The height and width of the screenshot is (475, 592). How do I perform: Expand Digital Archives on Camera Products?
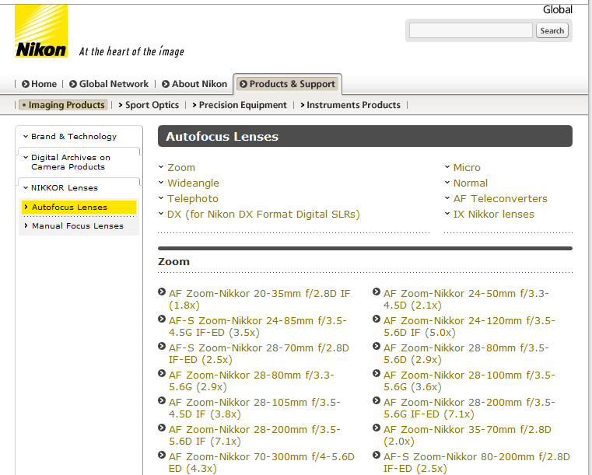(70, 162)
